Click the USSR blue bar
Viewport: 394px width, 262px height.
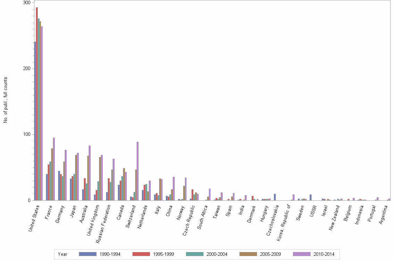(x=311, y=198)
